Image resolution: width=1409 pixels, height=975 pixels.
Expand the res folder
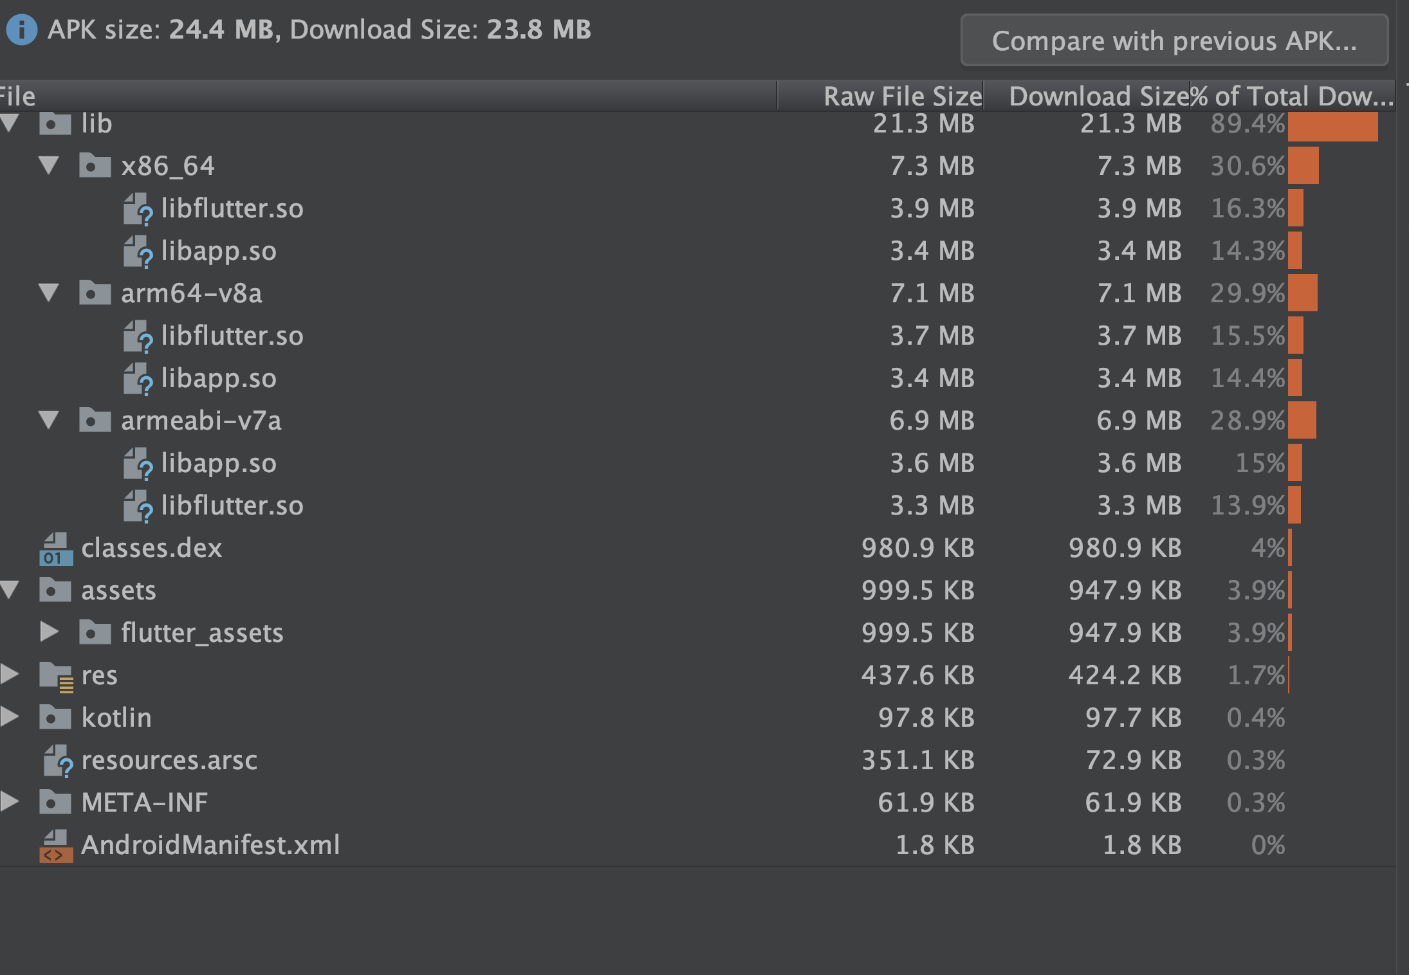click(10, 674)
